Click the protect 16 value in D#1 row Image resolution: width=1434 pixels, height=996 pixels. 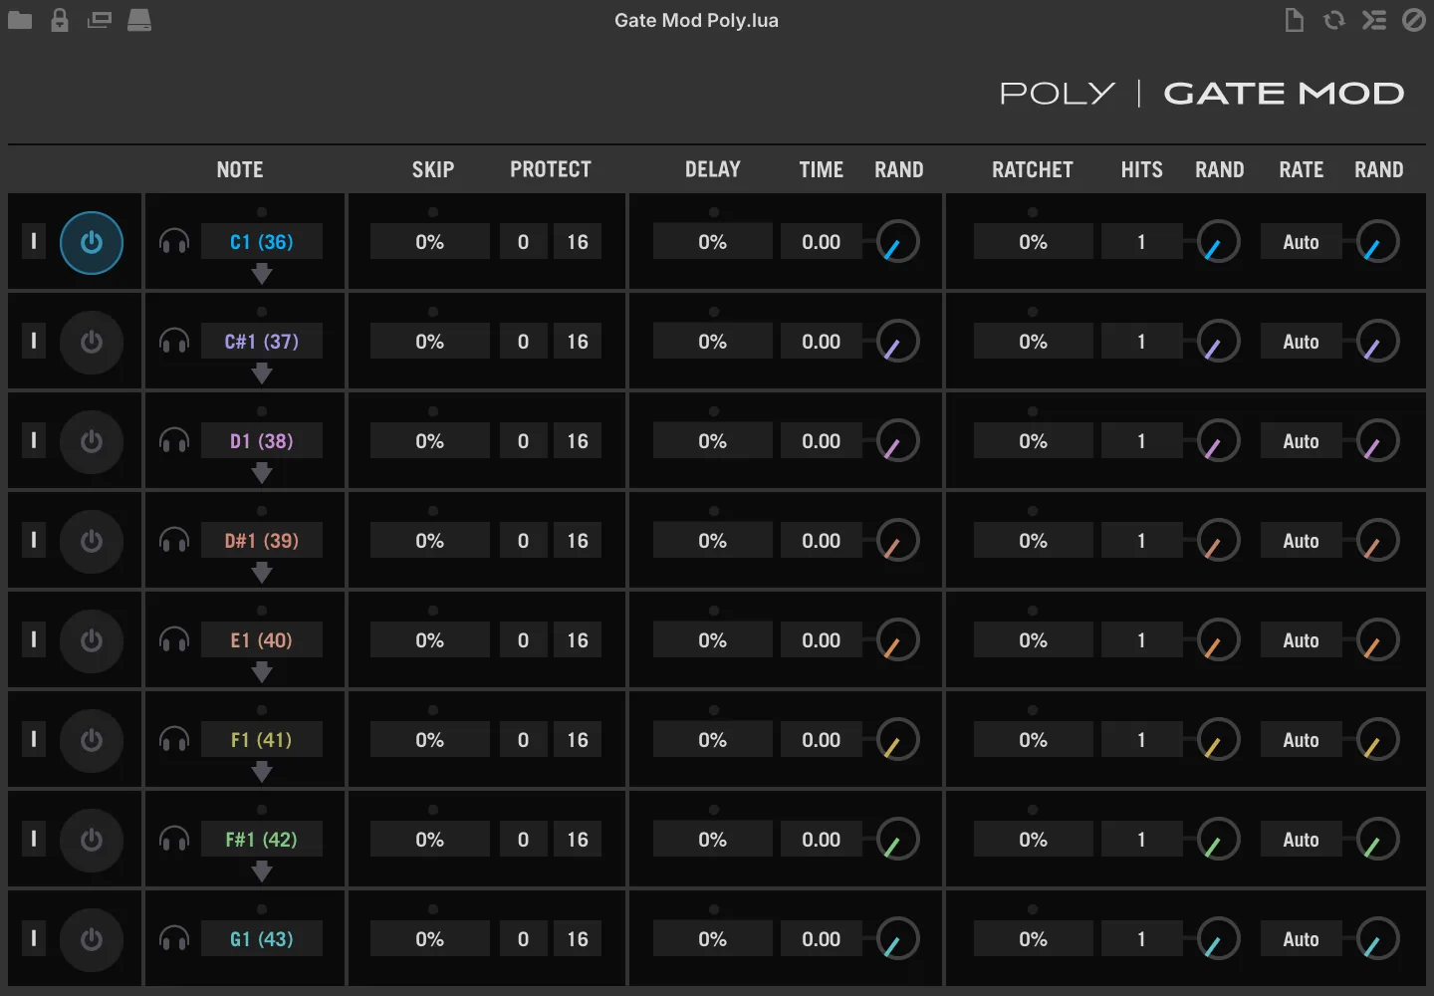[578, 541]
